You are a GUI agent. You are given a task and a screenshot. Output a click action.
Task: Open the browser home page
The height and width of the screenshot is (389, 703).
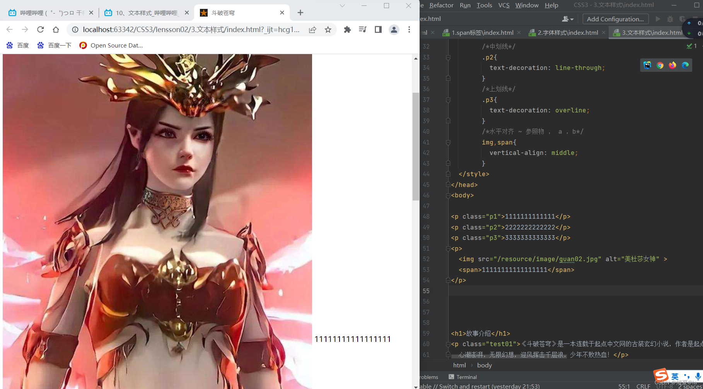click(x=56, y=29)
